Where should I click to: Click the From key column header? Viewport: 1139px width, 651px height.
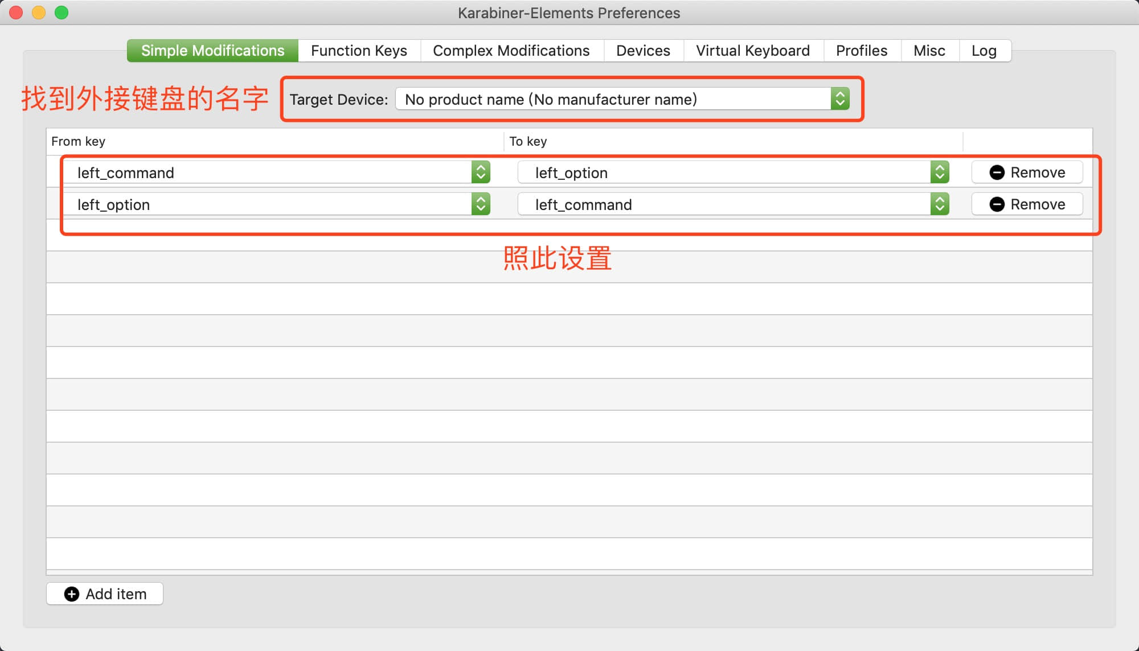pos(78,141)
